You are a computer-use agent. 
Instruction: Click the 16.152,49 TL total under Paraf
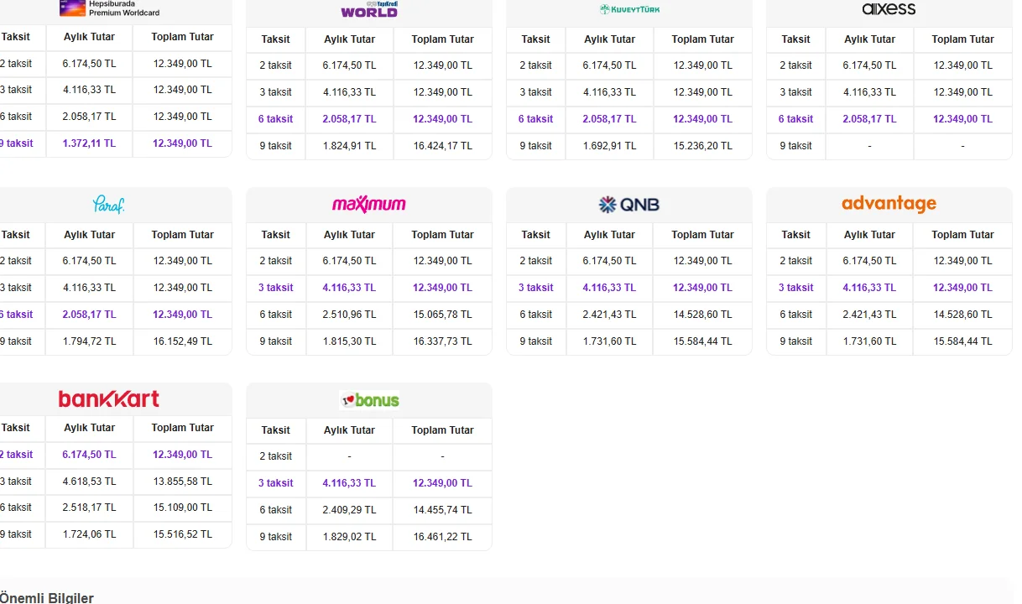(x=182, y=341)
